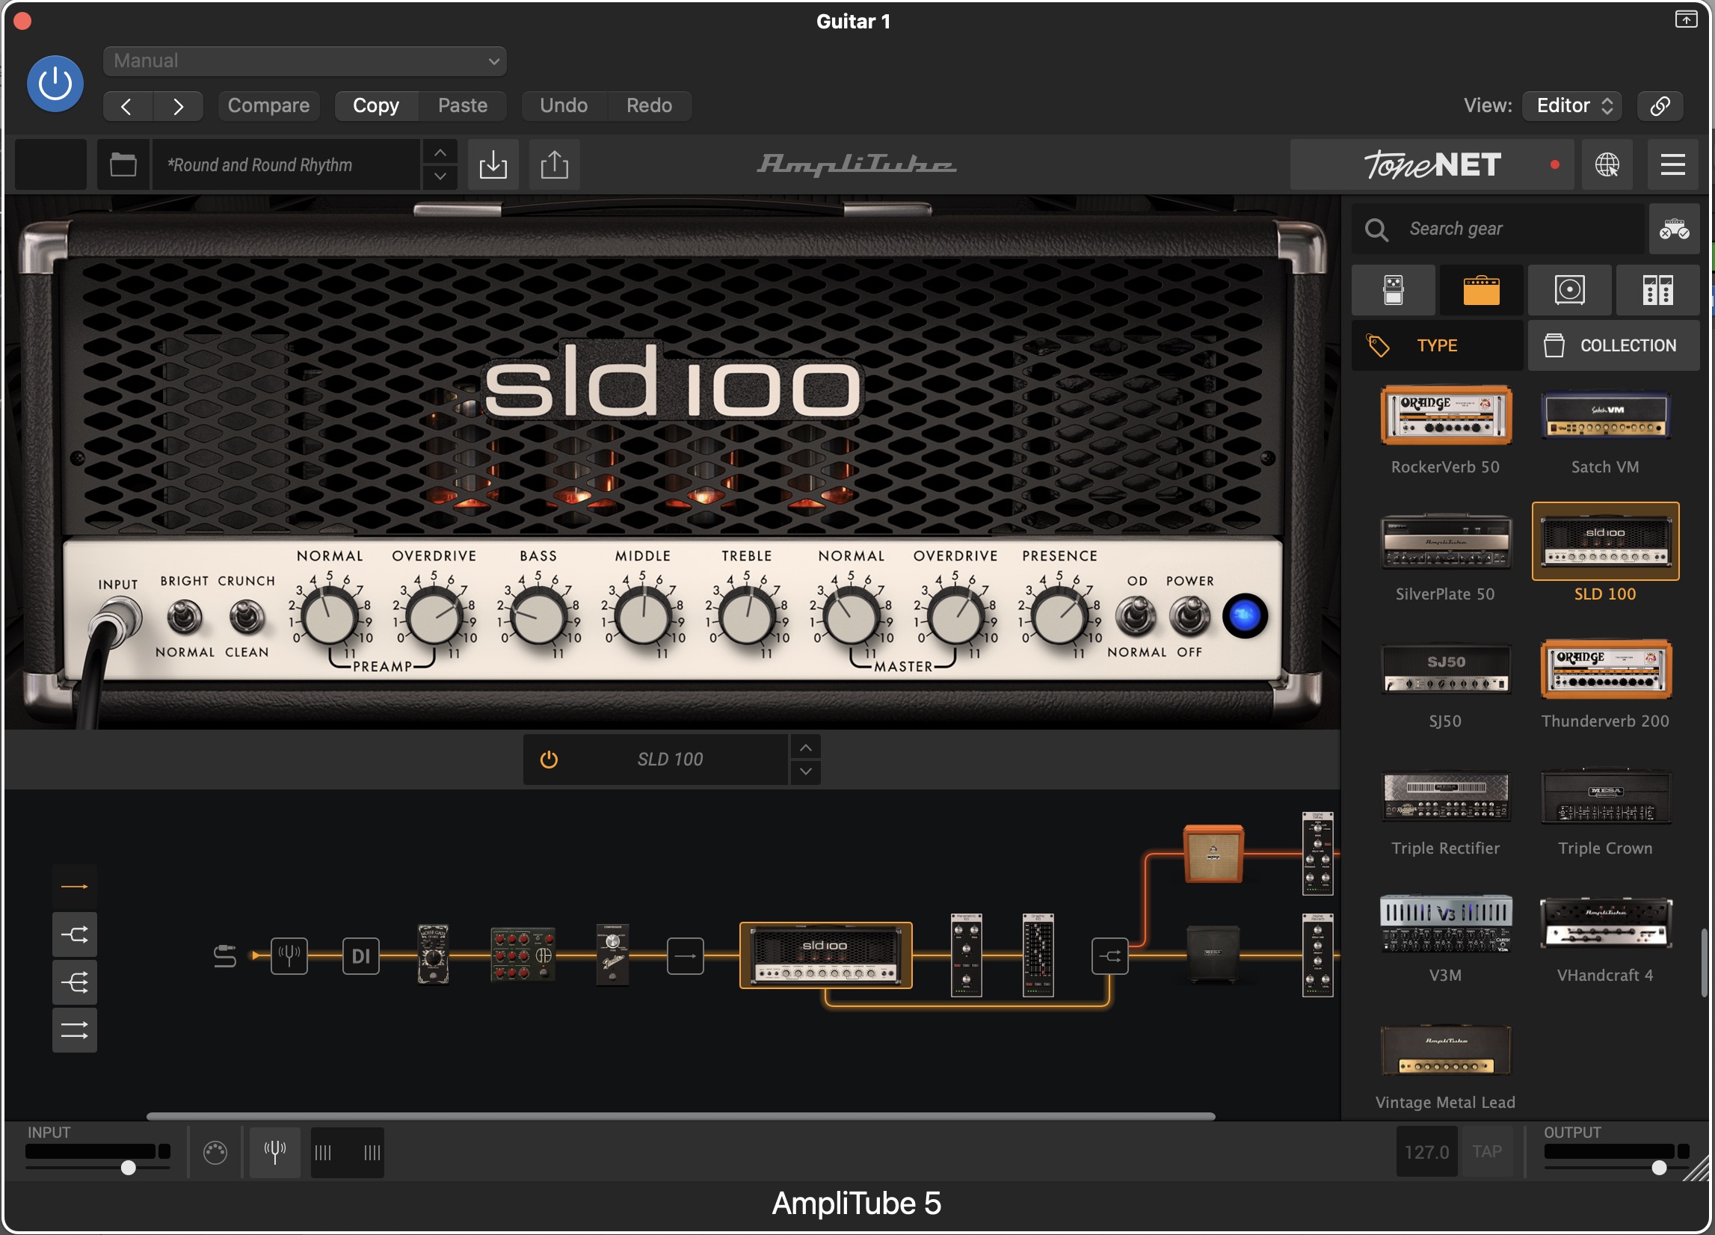
Task: Open the preset browser folder icon
Action: (123, 164)
